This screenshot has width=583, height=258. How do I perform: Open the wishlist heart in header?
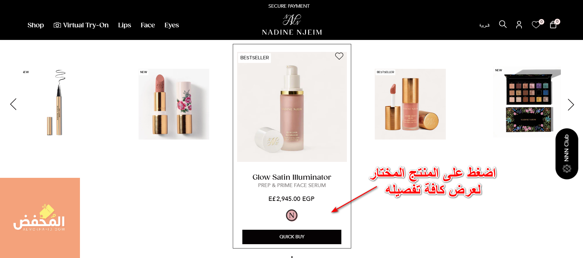tap(536, 25)
